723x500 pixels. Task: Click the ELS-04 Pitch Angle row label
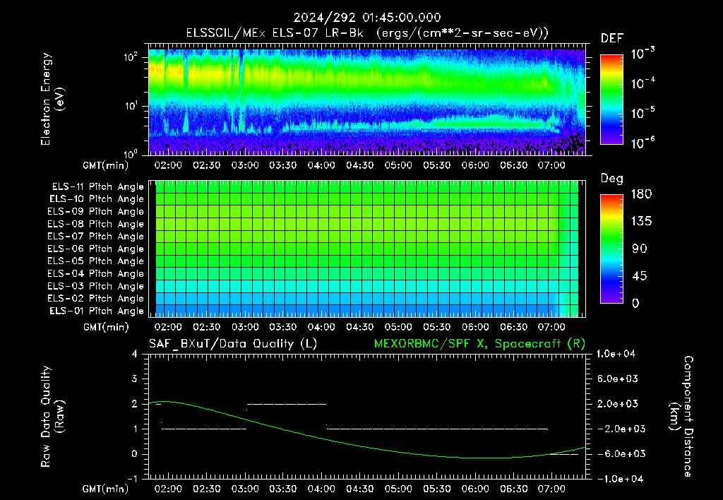pos(95,273)
